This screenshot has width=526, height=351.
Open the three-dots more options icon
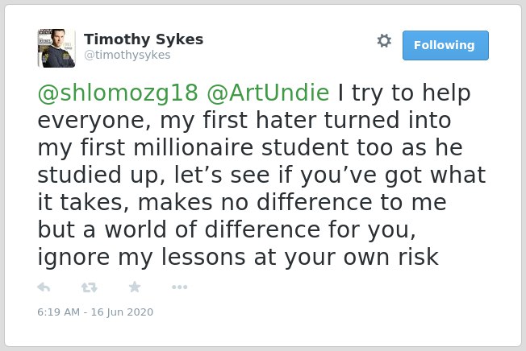coord(179,287)
